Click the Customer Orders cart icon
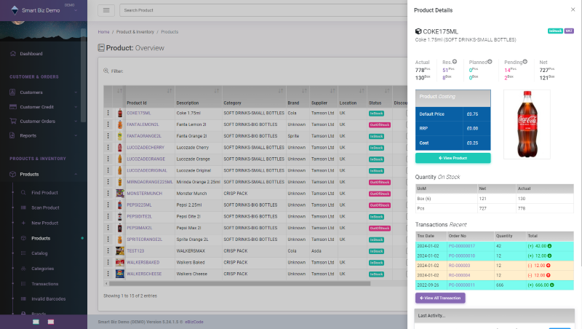The height and width of the screenshot is (329, 582). (x=13, y=121)
